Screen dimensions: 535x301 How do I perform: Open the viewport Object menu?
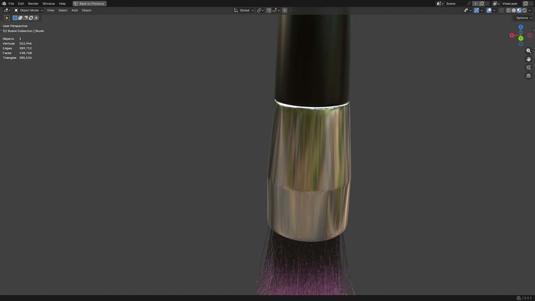(x=86, y=10)
